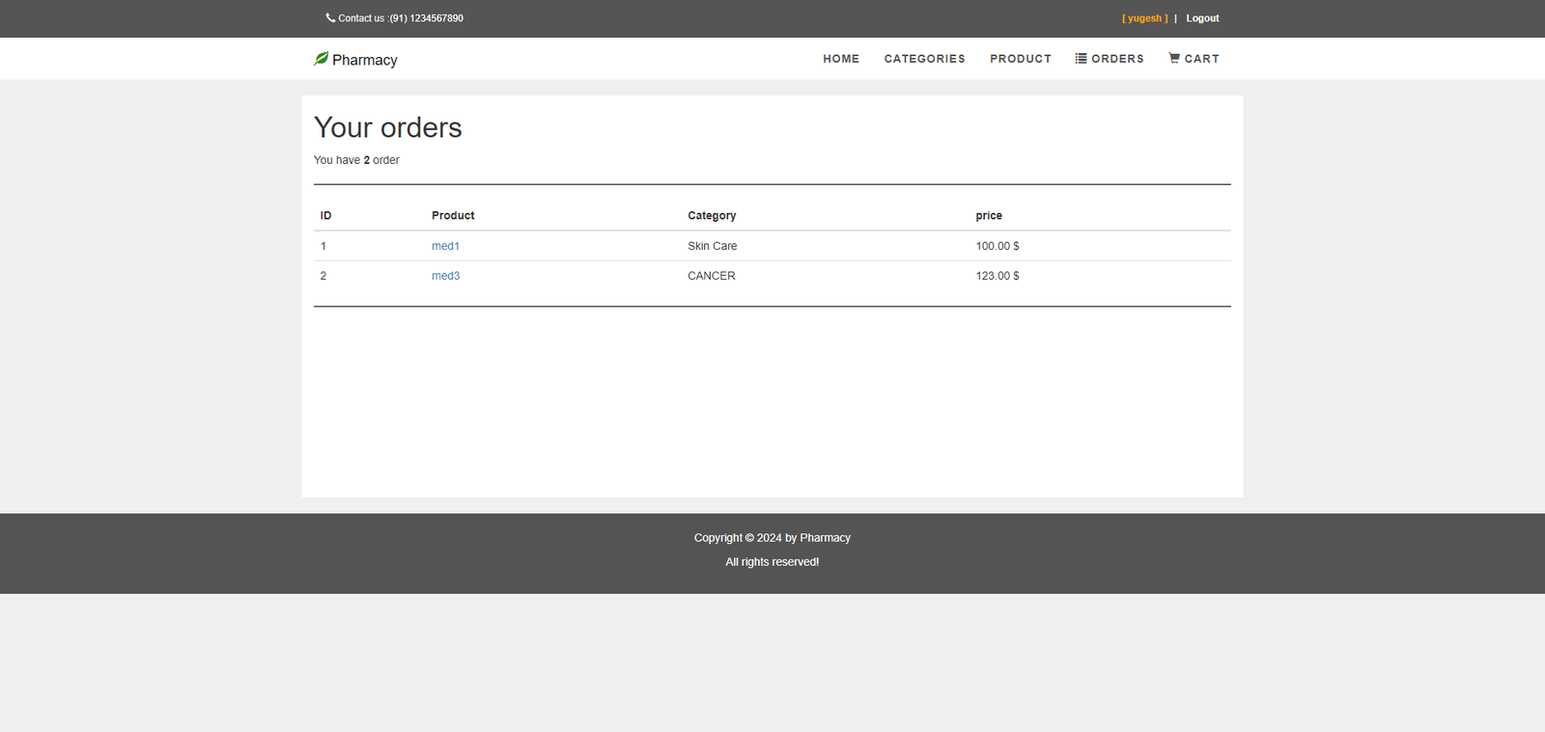This screenshot has height=732, width=1545.
Task: Click the shopping cart icon
Action: [1174, 58]
